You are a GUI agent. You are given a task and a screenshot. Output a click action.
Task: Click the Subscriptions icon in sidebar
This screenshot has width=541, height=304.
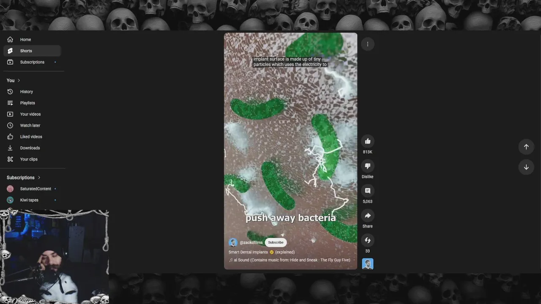click(10, 62)
